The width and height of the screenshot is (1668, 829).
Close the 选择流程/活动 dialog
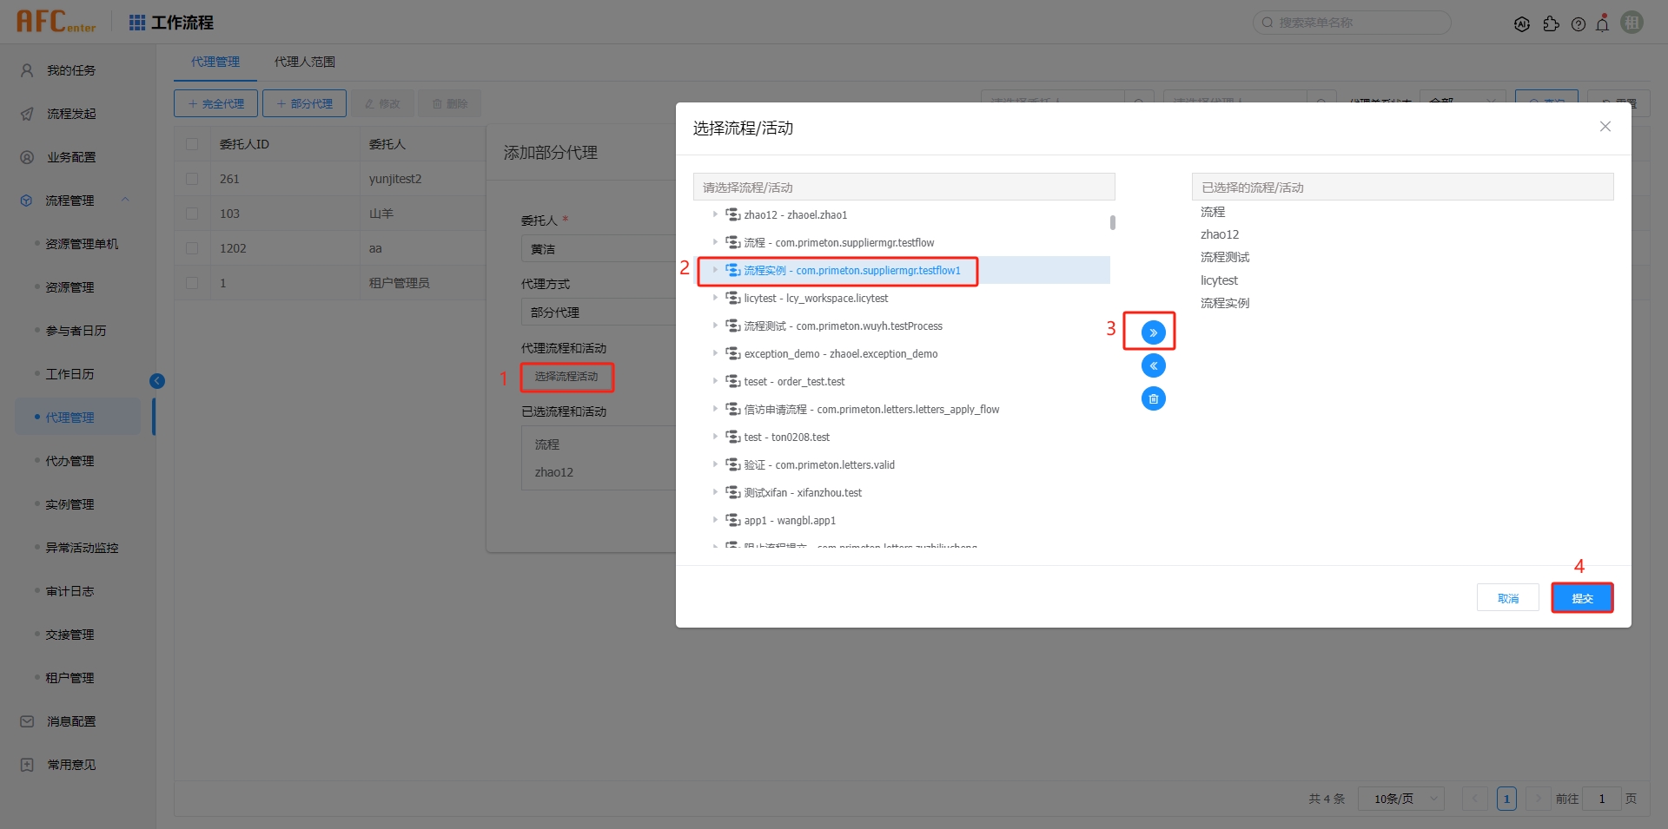click(x=1605, y=127)
